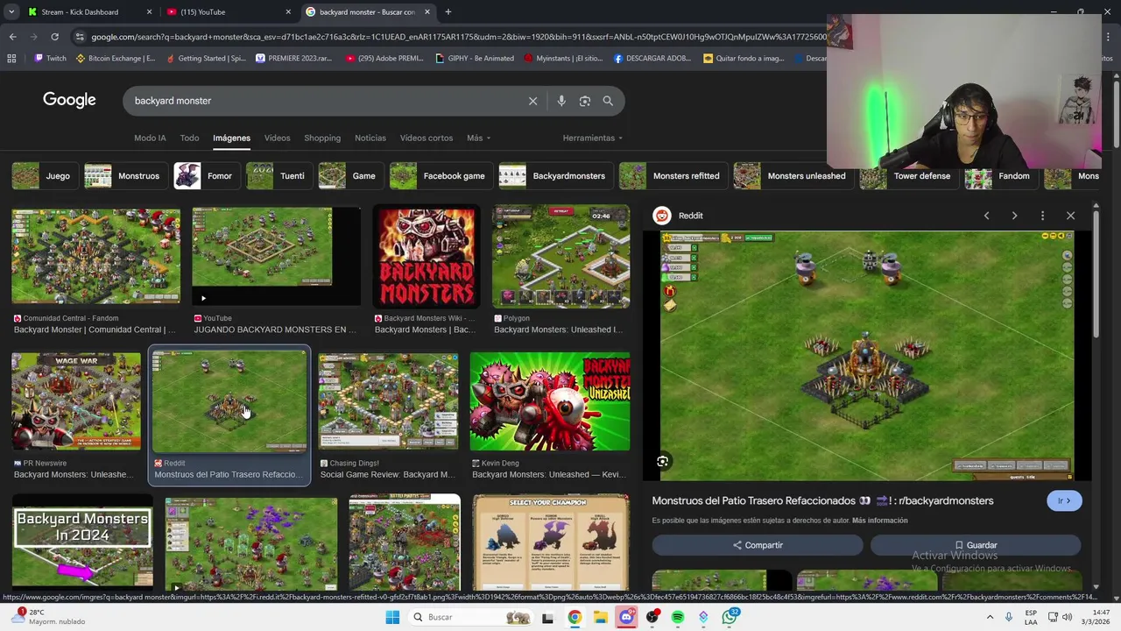This screenshot has height=631, width=1121.
Task: Click the Ir visit-page button
Action: point(1064,501)
